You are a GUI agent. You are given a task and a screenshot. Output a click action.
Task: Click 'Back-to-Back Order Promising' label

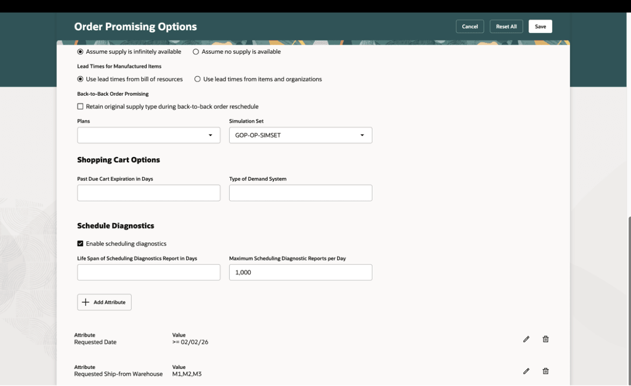[113, 94]
